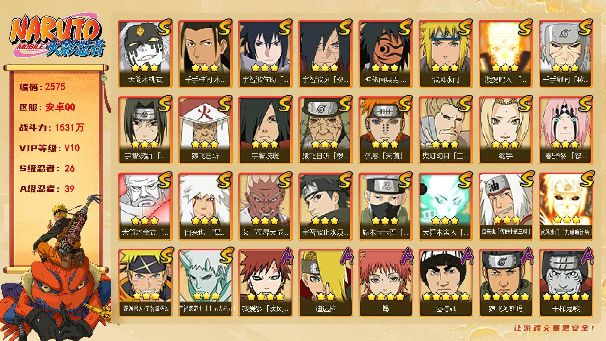Image resolution: width=606 pixels, height=341 pixels.
Task: Select the 大筒木桃式 ninja card
Action: (145, 54)
